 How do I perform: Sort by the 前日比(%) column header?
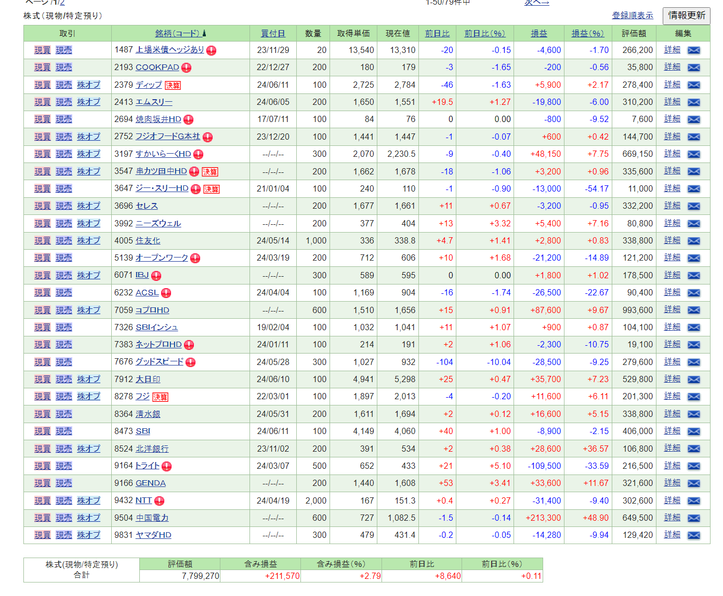click(484, 33)
